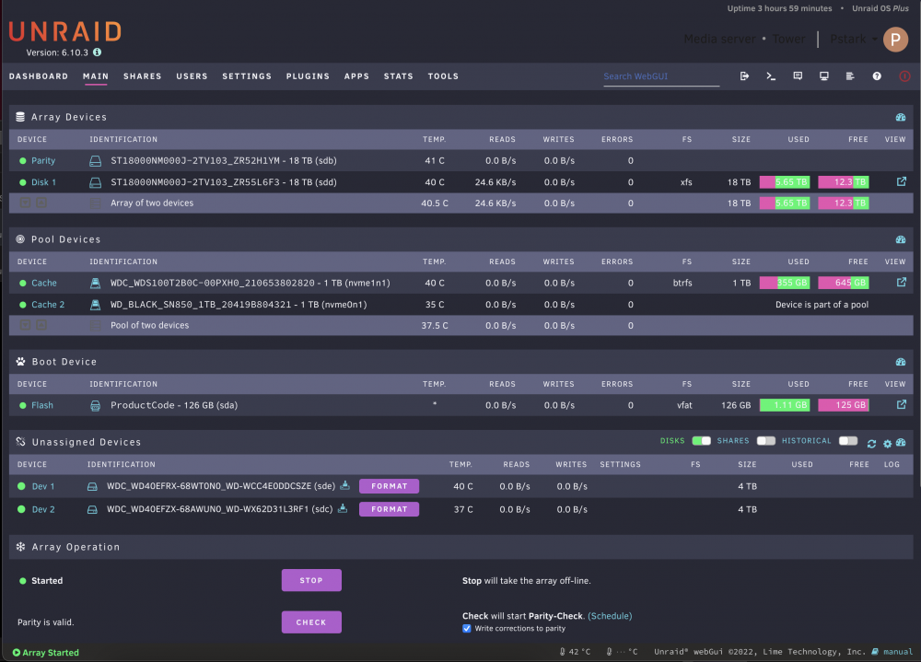921x662 pixels.
Task: Toggle the DISKS switch off
Action: point(701,440)
